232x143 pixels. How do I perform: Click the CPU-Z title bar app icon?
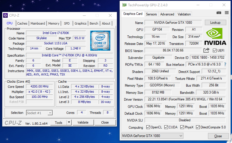click(5, 15)
